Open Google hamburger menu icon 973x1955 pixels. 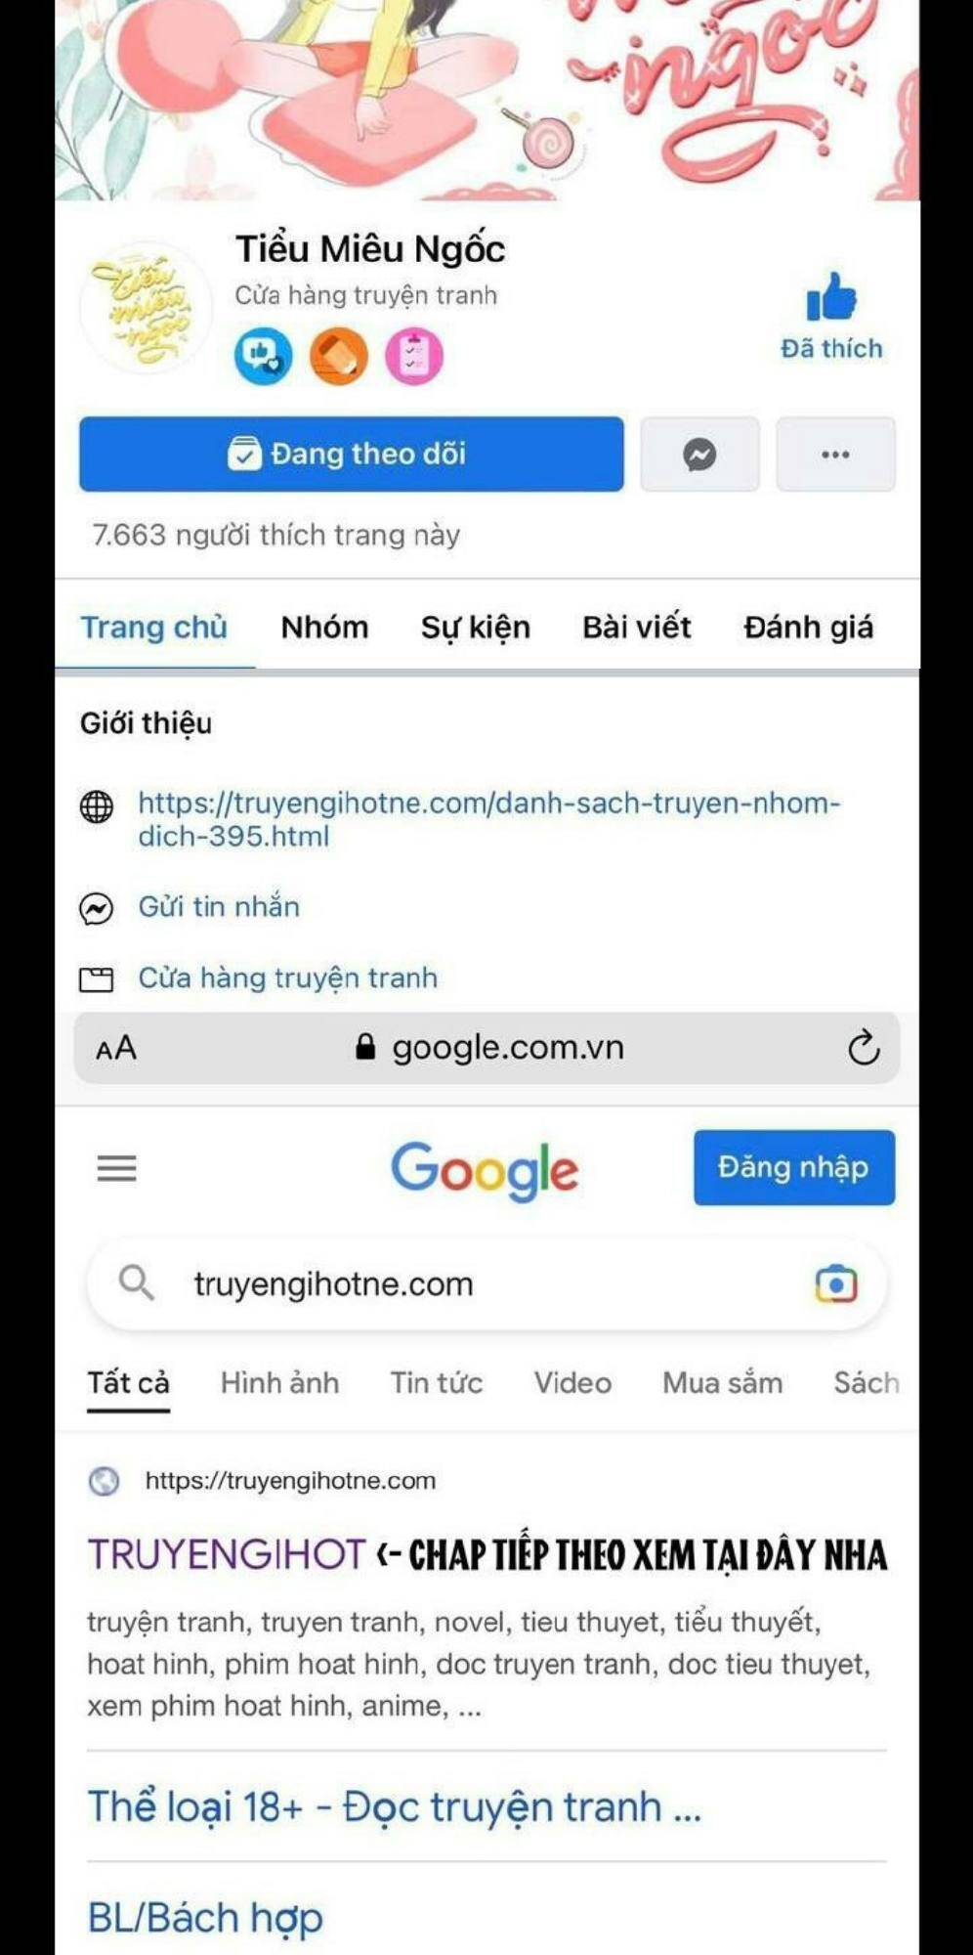pyautogui.click(x=117, y=1168)
